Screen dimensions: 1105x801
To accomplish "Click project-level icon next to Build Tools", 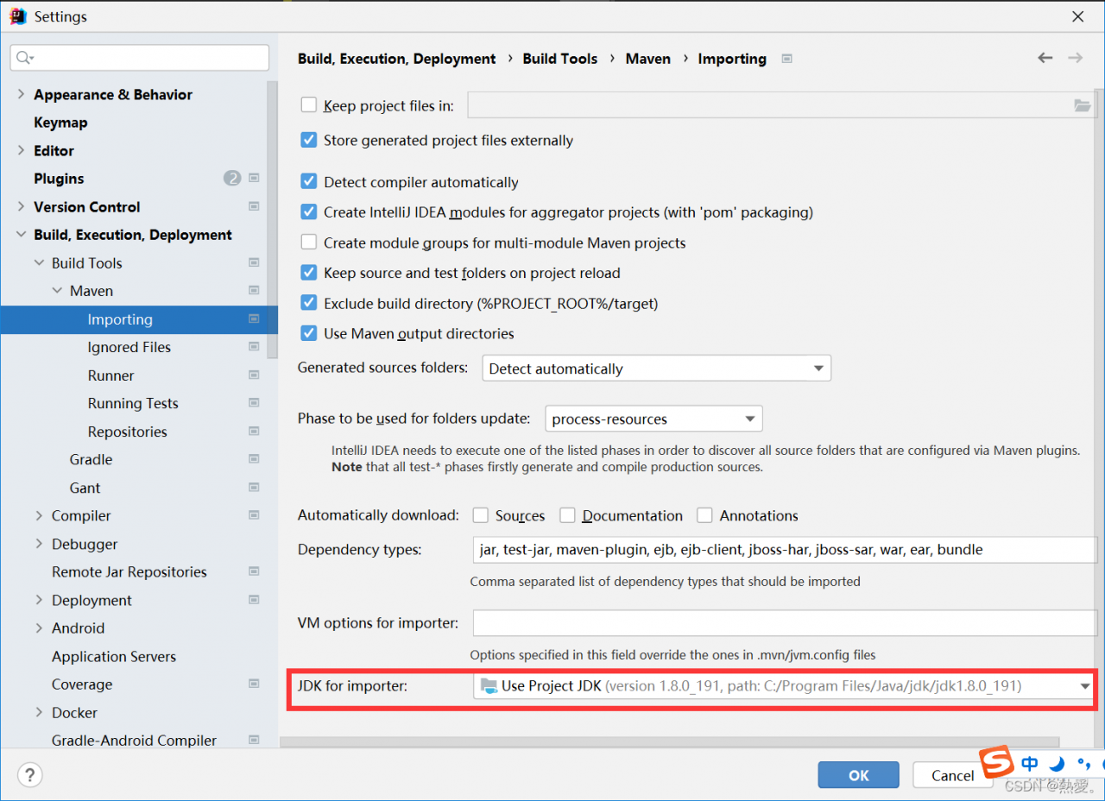I will 254,262.
